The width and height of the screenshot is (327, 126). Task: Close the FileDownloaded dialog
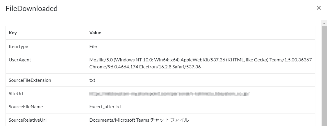[319, 8]
